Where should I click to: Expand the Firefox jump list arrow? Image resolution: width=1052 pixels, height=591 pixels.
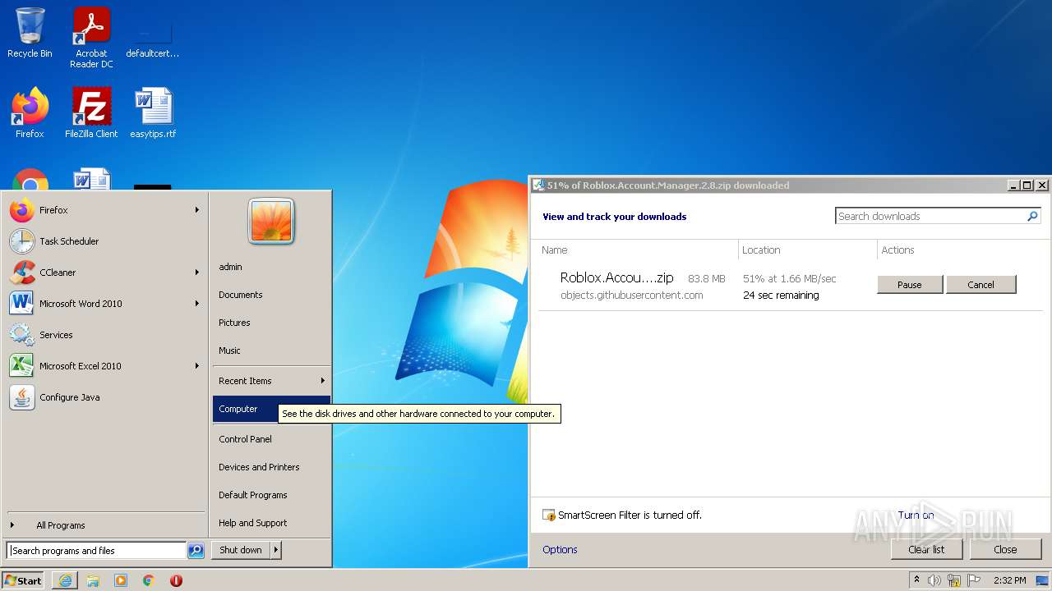pyautogui.click(x=197, y=210)
